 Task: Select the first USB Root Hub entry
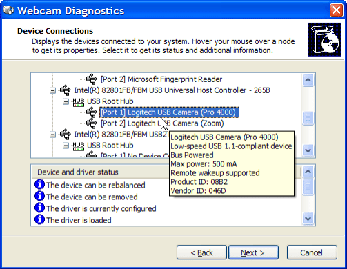coord(110,101)
